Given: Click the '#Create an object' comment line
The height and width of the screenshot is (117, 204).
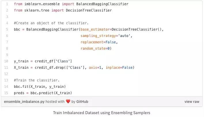Looking at the screenshot, I should [x=51, y=23].
